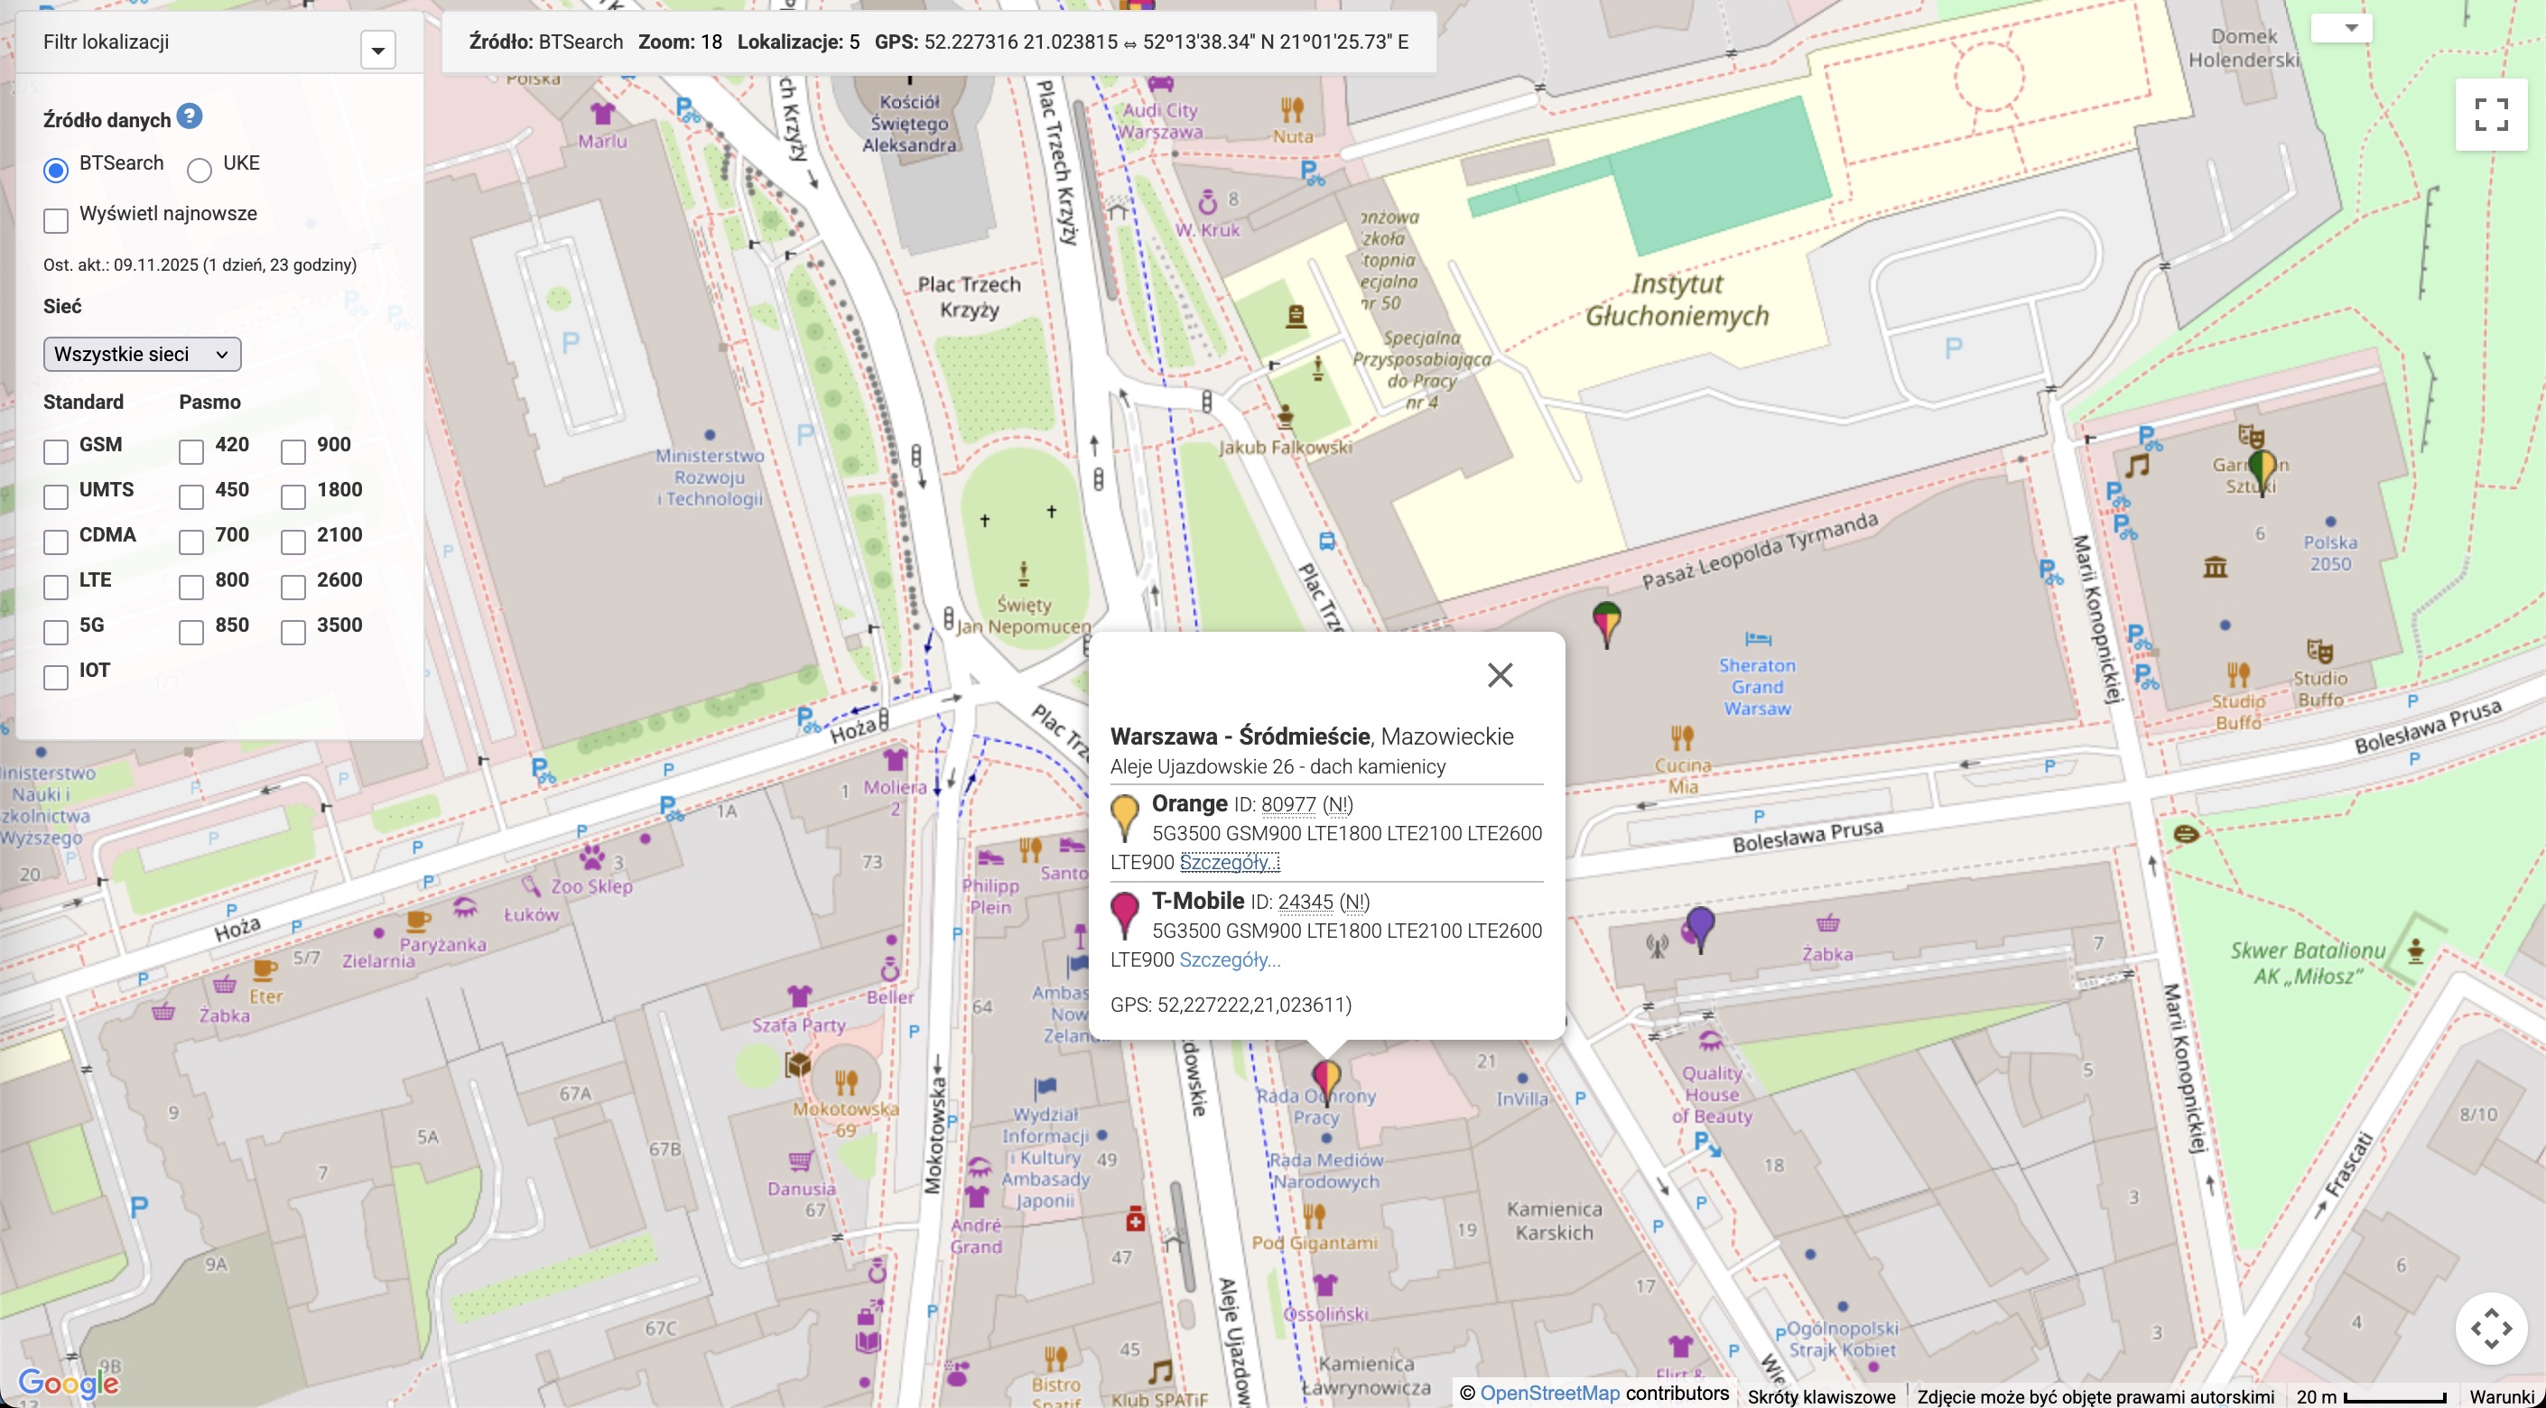Click the Google logo on the map
The height and width of the screenshot is (1408, 2546).
click(69, 1383)
